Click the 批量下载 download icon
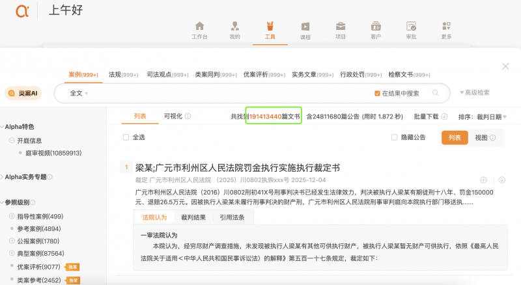 click(444, 116)
